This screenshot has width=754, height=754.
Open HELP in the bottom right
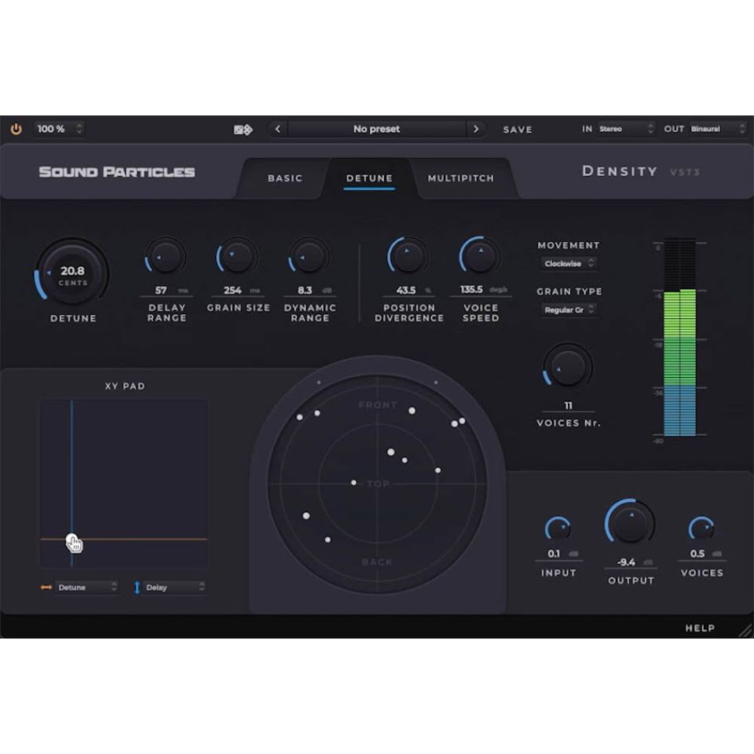[x=698, y=628]
